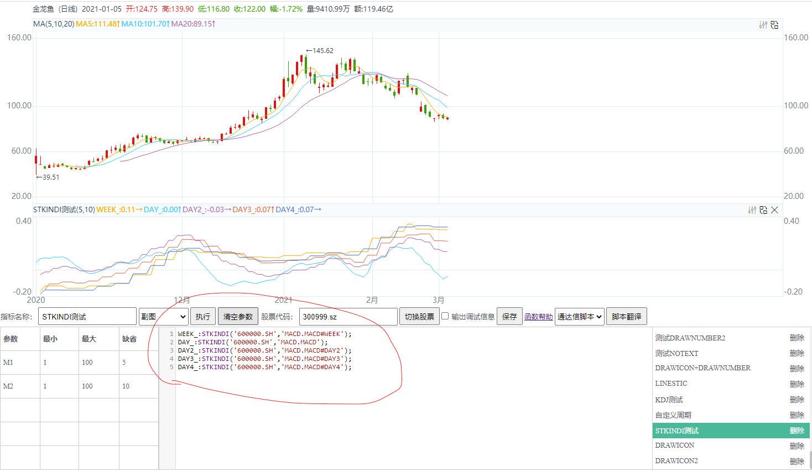The width and height of the screenshot is (812, 472).
Task: Close the STKINDI测试 sub-chart panel
Action: tap(774, 210)
